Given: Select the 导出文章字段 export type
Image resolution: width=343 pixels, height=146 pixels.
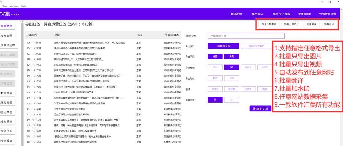Looking at the screenshot, I should [x=223, y=46].
